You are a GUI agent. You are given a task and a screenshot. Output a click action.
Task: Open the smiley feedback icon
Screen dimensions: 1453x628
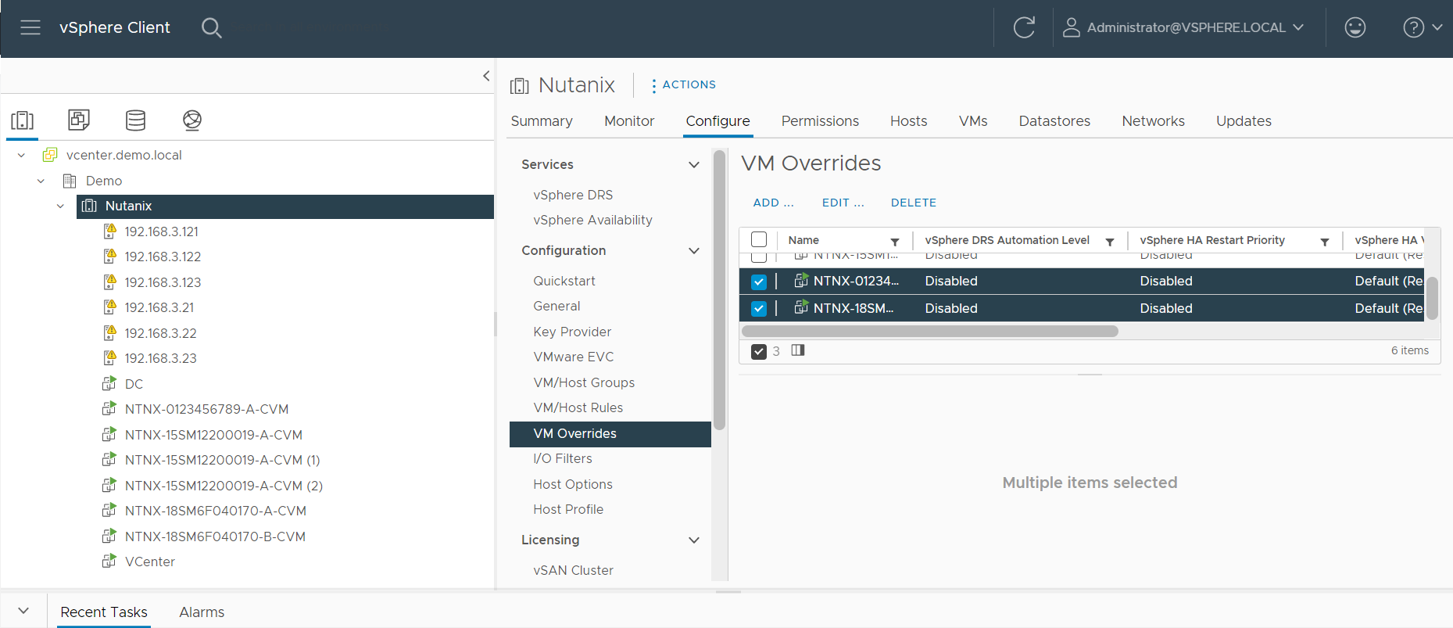[1355, 28]
